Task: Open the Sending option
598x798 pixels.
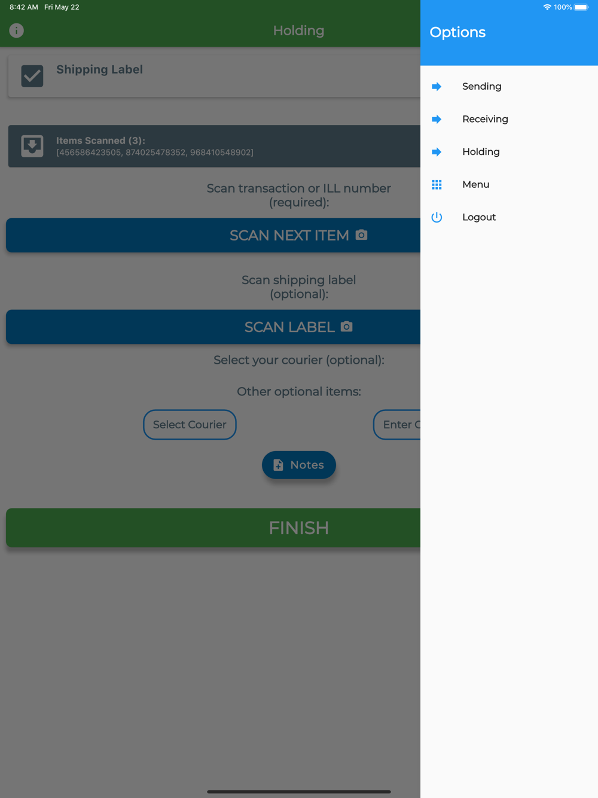Action: tap(509, 87)
